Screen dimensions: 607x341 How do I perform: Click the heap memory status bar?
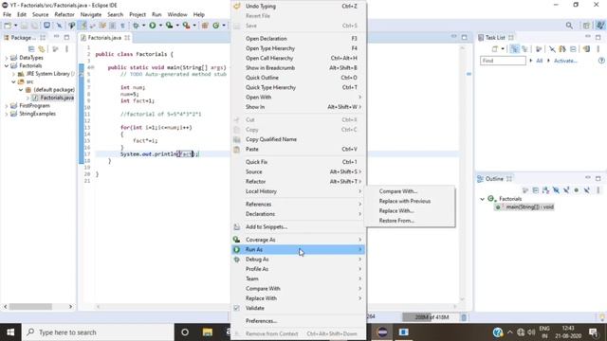pos(431,317)
